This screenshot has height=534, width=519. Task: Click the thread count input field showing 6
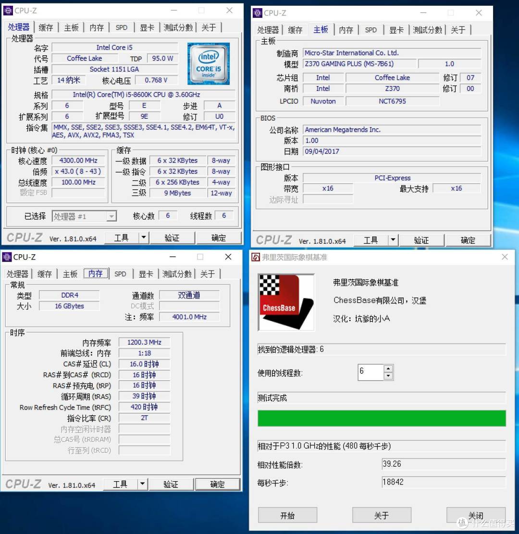(x=371, y=372)
